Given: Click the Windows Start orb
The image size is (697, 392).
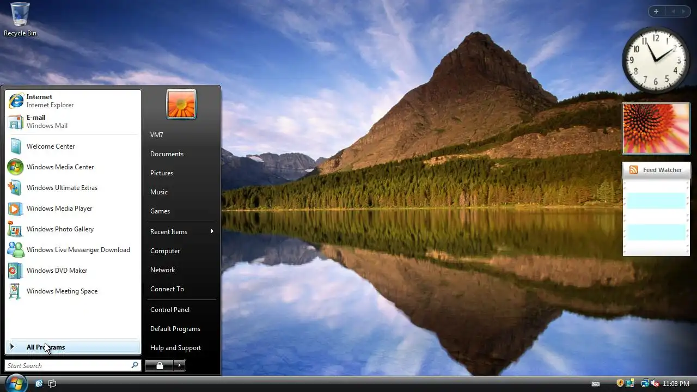Looking at the screenshot, I should click(16, 383).
